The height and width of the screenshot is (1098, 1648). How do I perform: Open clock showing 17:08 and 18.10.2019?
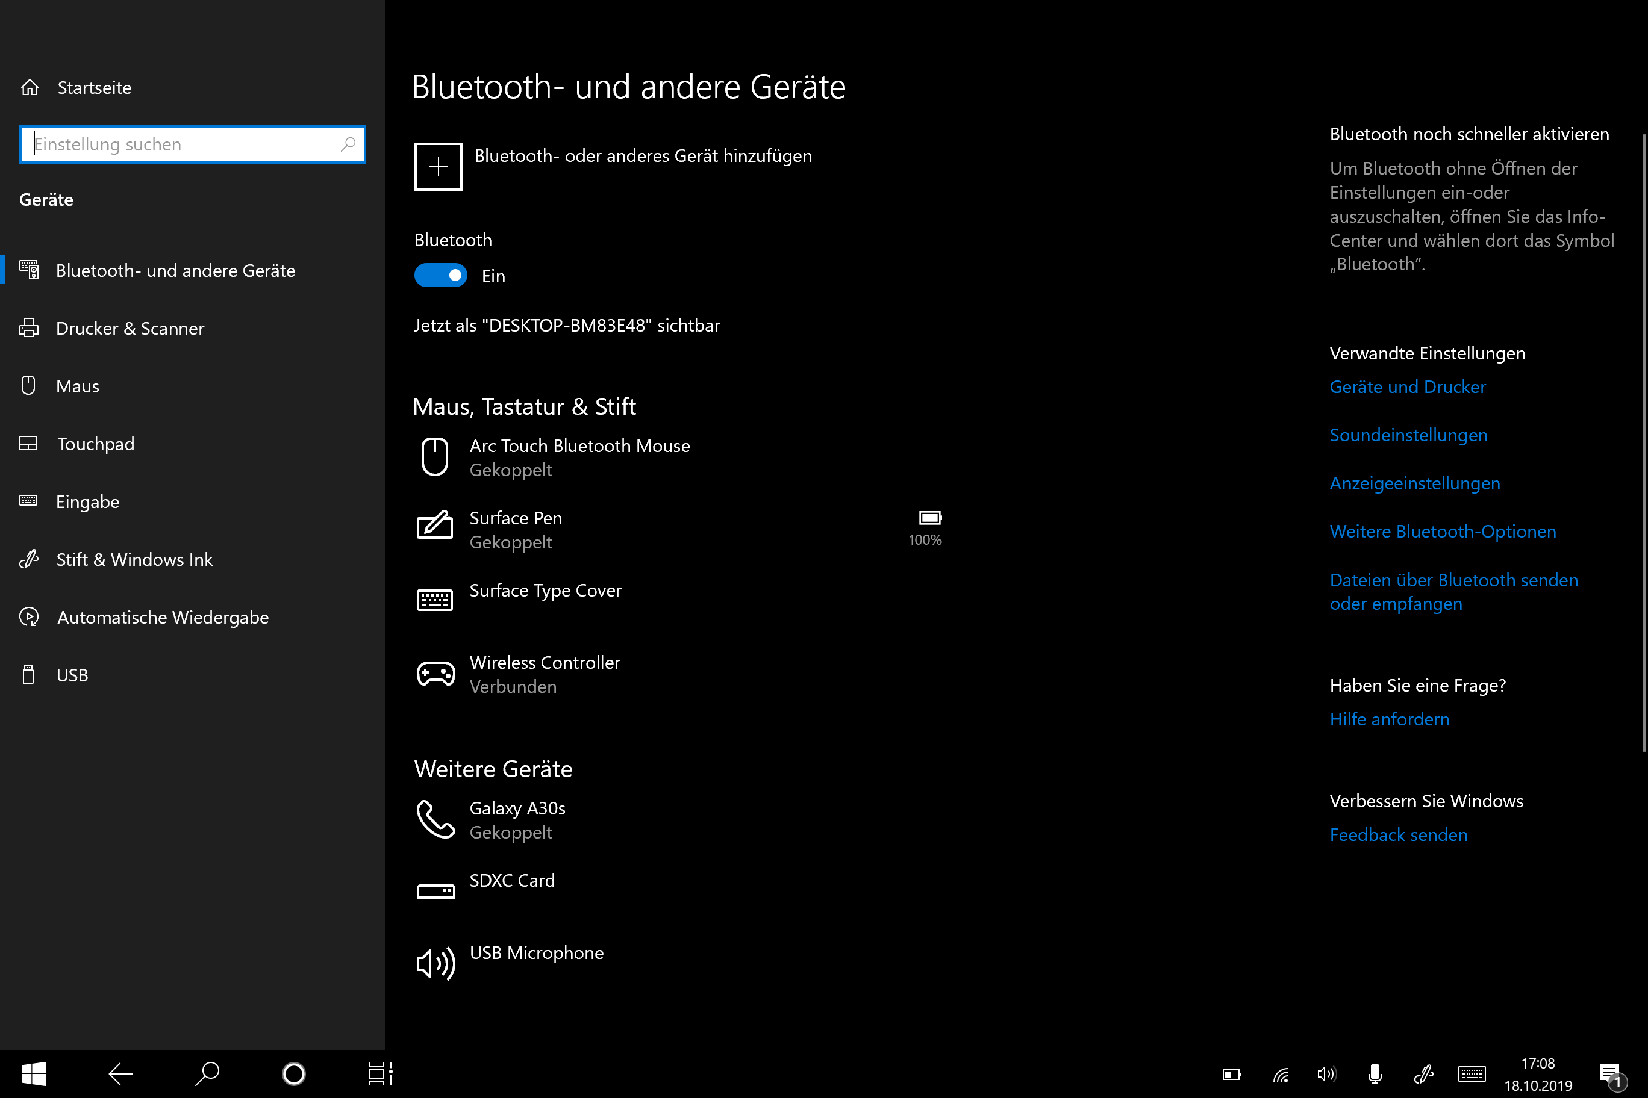[1538, 1074]
